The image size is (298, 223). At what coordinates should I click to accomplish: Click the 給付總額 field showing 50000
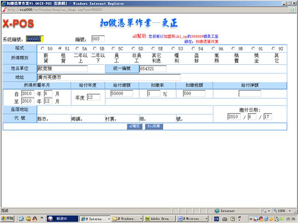pyautogui.click(x=122, y=94)
